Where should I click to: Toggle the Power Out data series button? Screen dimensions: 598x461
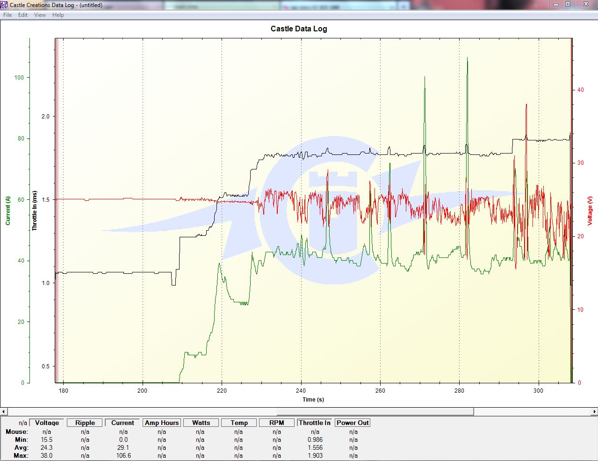(353, 423)
